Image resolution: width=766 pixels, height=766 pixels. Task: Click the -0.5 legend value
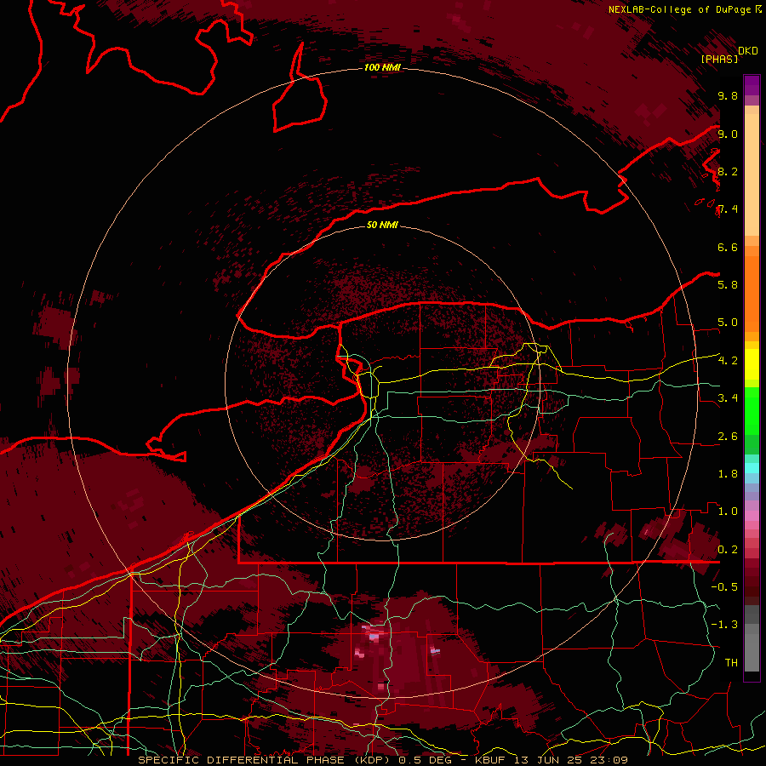click(724, 587)
